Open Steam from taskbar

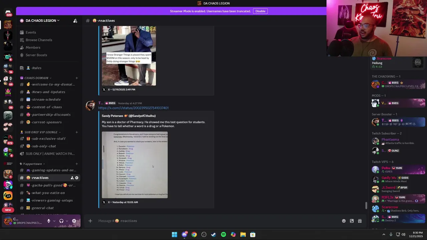pos(213,235)
